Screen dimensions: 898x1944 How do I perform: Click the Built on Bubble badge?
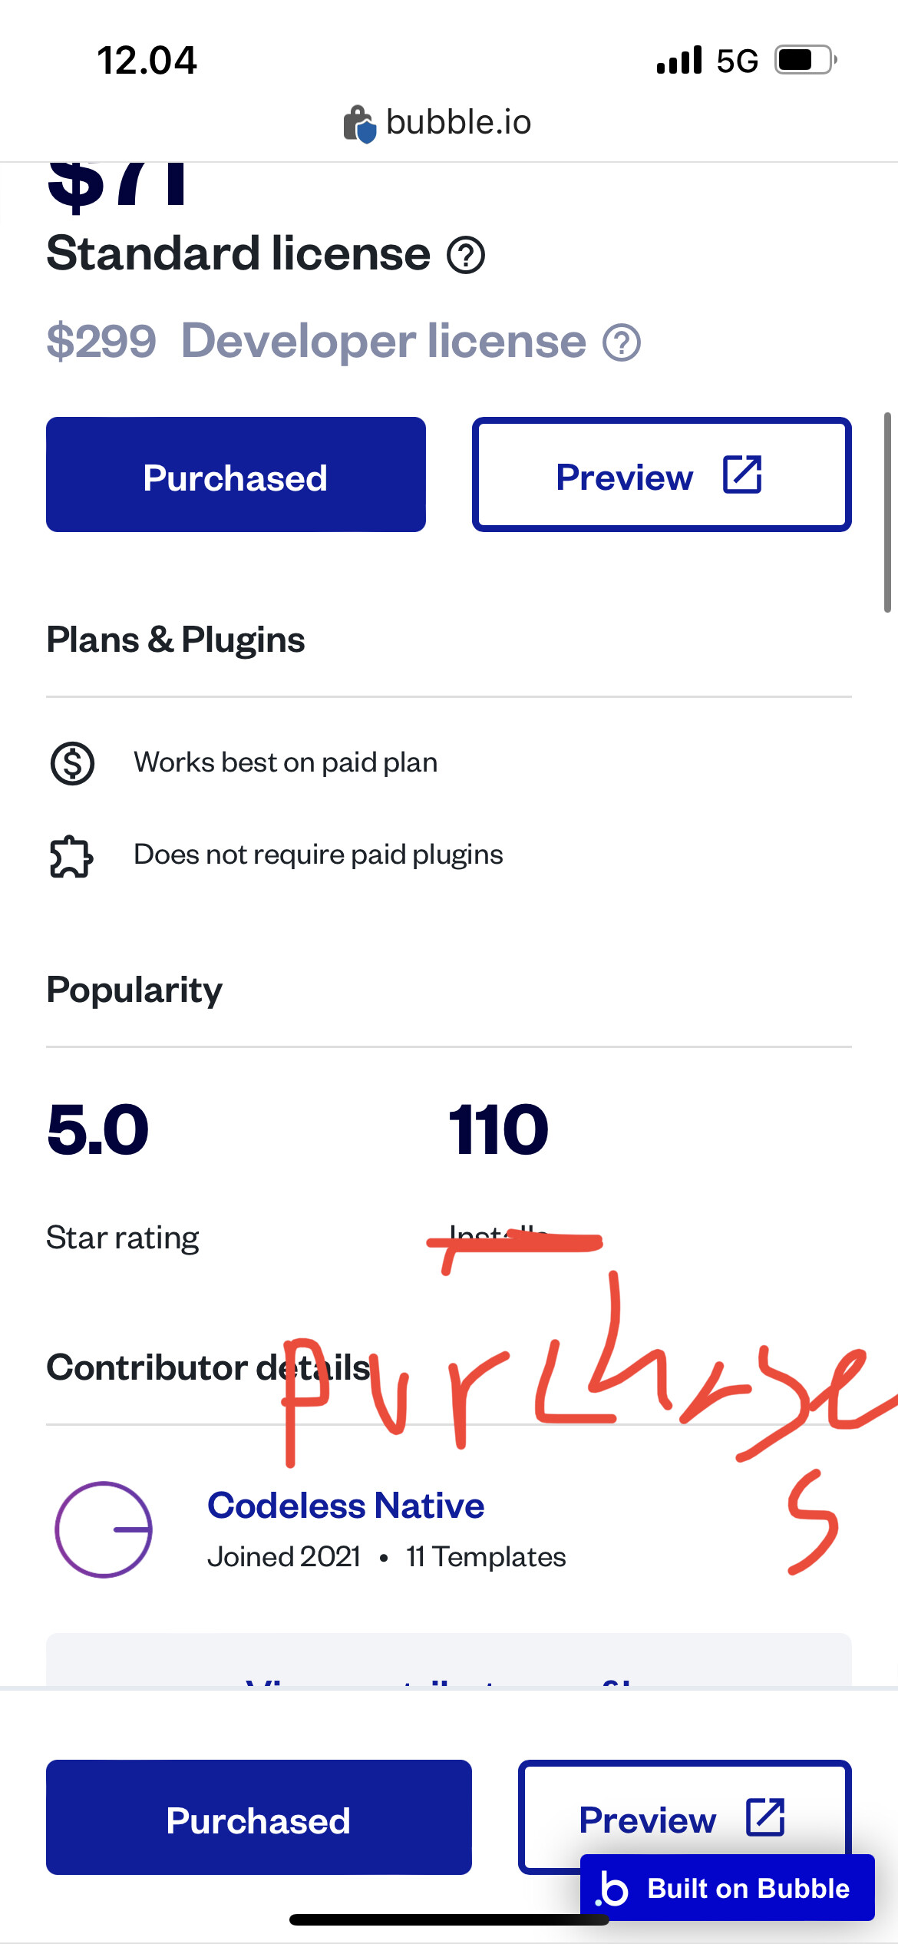tap(727, 1888)
